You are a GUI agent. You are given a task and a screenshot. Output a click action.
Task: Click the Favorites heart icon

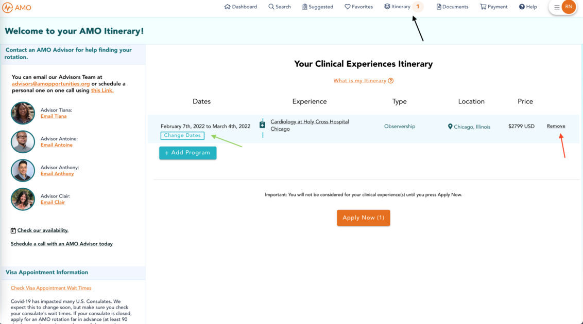347,7
